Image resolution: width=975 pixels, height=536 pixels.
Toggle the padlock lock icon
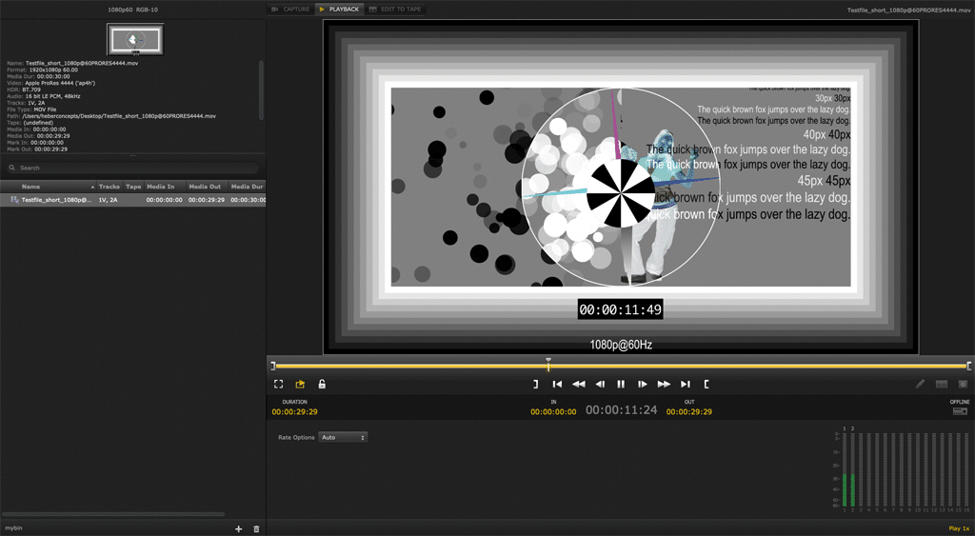click(x=322, y=384)
